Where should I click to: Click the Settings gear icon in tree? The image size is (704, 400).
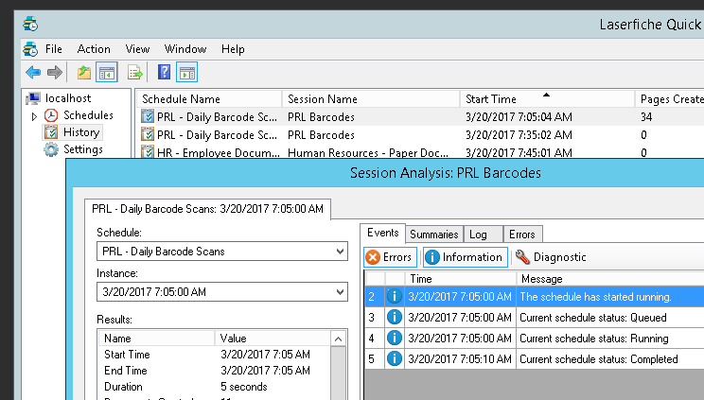pyautogui.click(x=51, y=149)
